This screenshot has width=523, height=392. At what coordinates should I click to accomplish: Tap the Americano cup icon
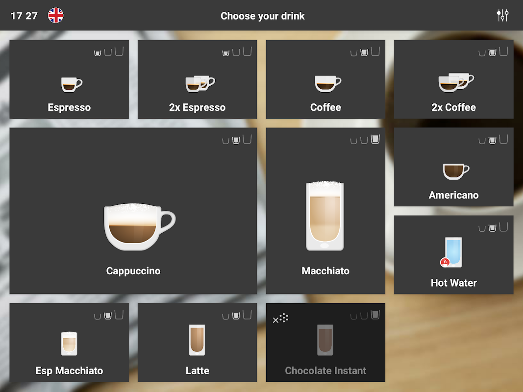[456, 171]
